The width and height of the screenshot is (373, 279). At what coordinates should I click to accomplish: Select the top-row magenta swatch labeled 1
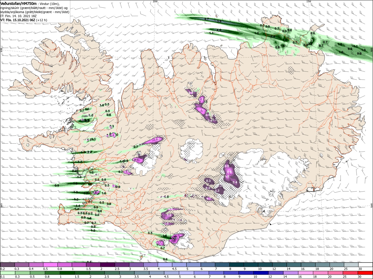(79, 264)
